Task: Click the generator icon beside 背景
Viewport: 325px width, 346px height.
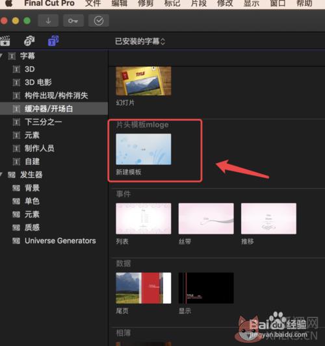Action: coord(16,188)
